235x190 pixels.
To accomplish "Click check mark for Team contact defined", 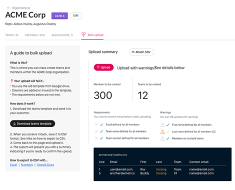I will 101,138.
